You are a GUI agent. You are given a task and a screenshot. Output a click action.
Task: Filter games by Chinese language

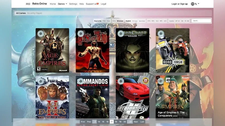click(135, 21)
